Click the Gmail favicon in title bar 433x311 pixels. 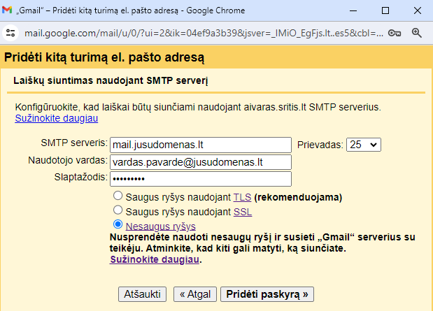[x=7, y=10]
